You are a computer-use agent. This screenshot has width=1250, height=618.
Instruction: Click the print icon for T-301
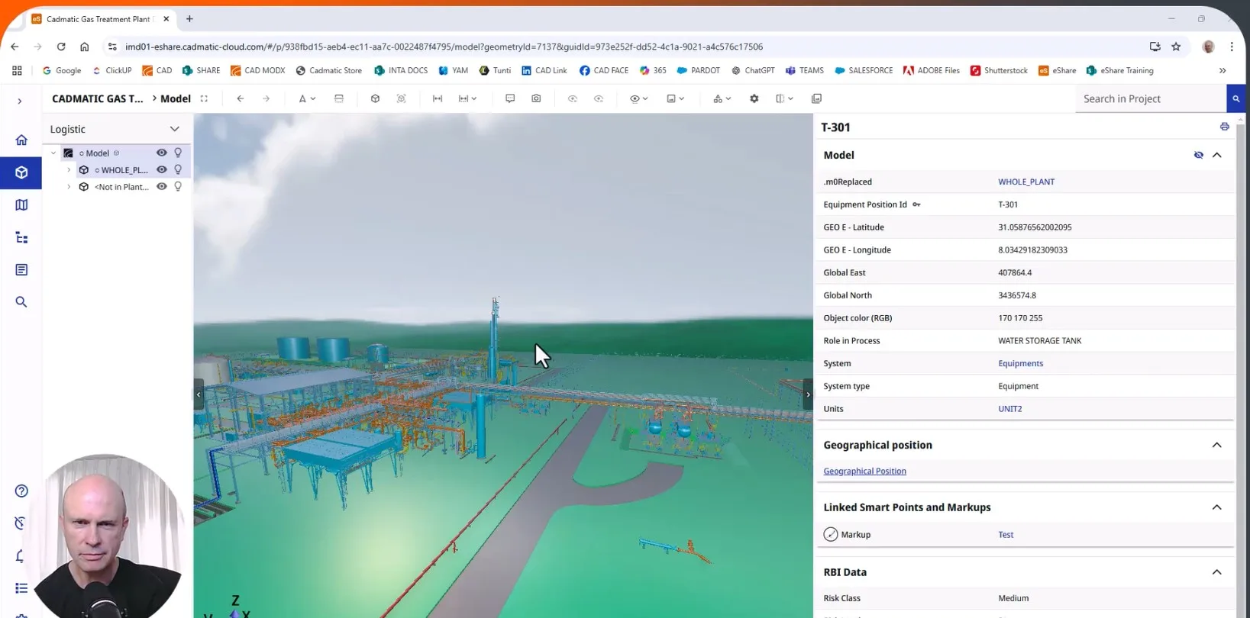click(x=1224, y=127)
